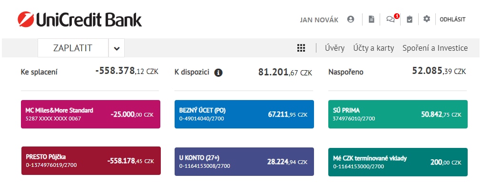Expand the ZAPLATIT dropdown arrow
Screen dimensions: 481x192
pos(117,48)
